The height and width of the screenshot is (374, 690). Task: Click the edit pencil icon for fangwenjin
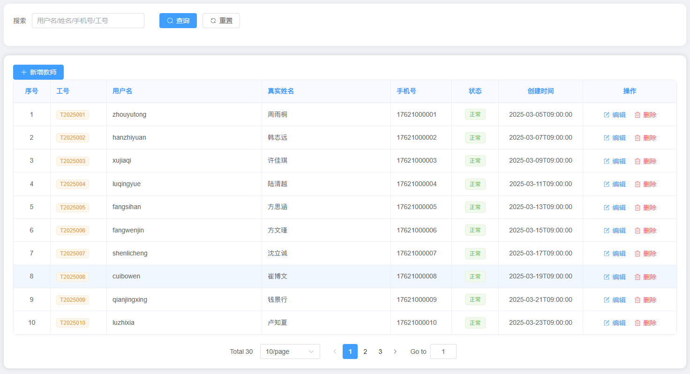[x=607, y=231]
